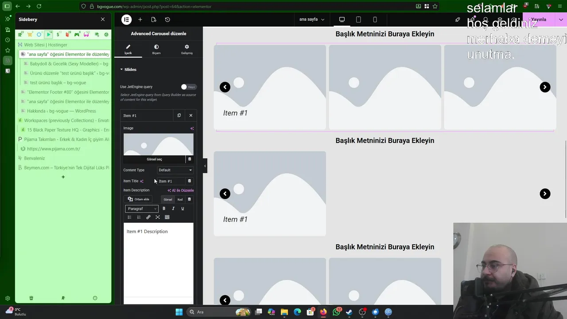
Task: Open the ana sayfa page selector
Action: pos(312,19)
